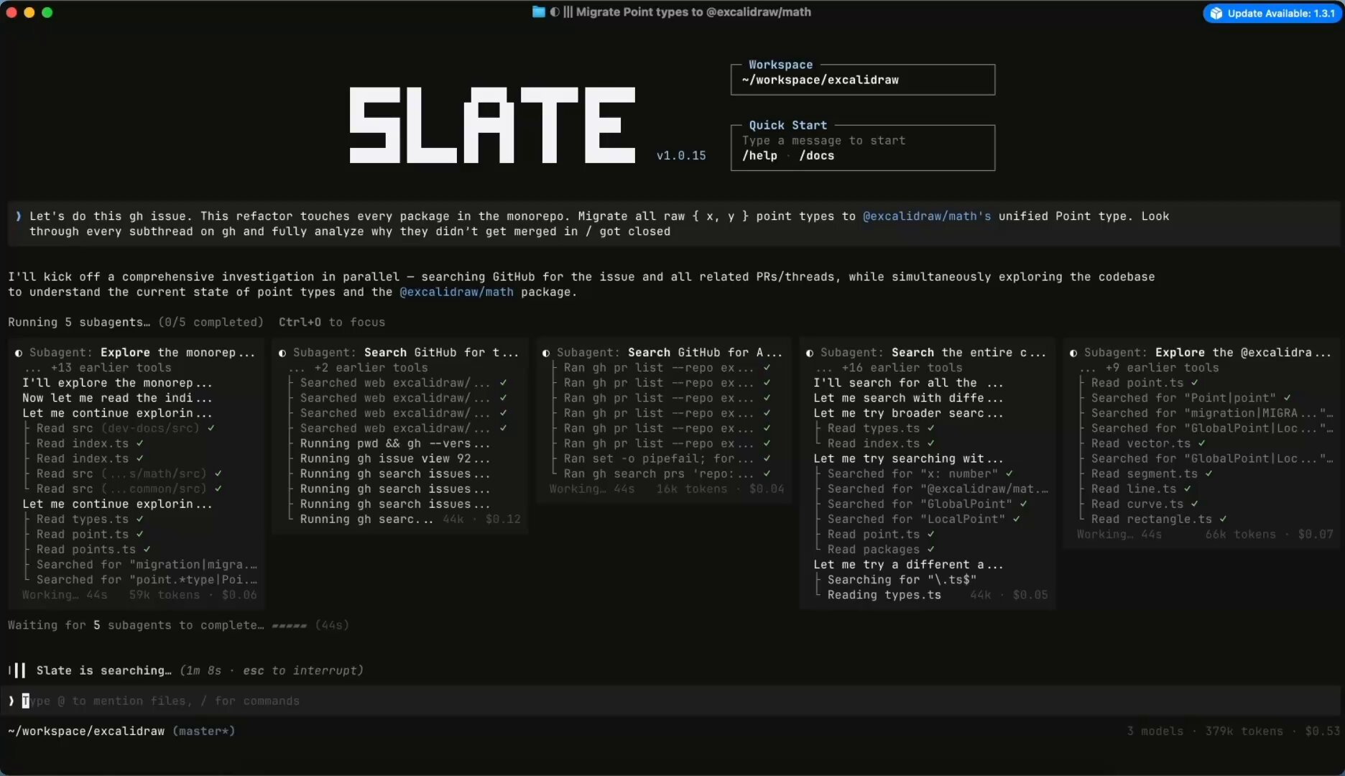Click the half-circle status icon in title bar
Image resolution: width=1345 pixels, height=776 pixels.
click(x=555, y=11)
